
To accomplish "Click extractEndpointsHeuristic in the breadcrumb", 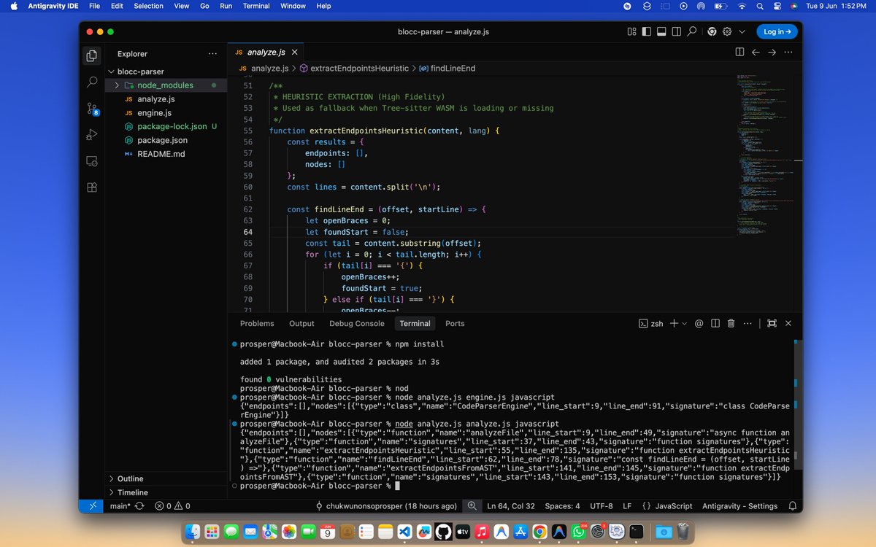I will pos(359,69).
